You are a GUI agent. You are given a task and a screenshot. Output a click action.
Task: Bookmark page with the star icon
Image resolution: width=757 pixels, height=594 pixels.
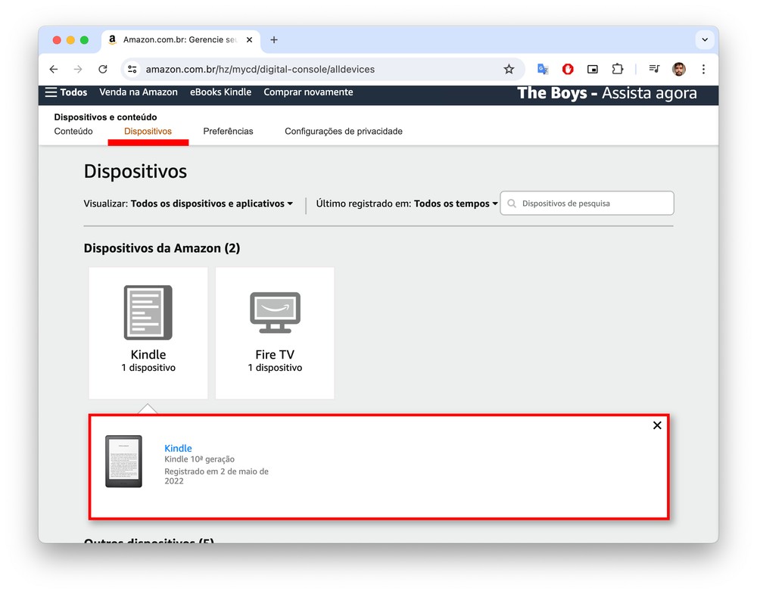[x=509, y=69]
